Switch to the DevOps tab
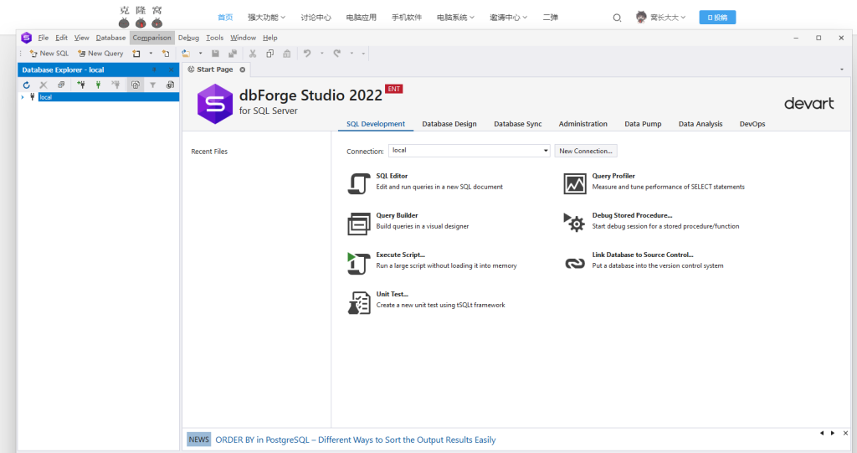Viewport: 857px width, 453px height. tap(752, 124)
